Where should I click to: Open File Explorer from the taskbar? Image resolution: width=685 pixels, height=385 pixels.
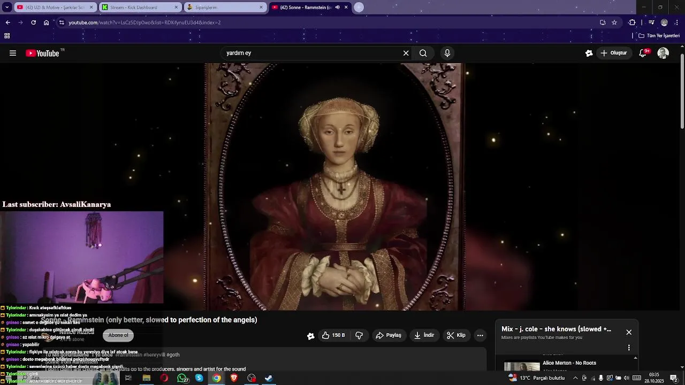coord(146,378)
